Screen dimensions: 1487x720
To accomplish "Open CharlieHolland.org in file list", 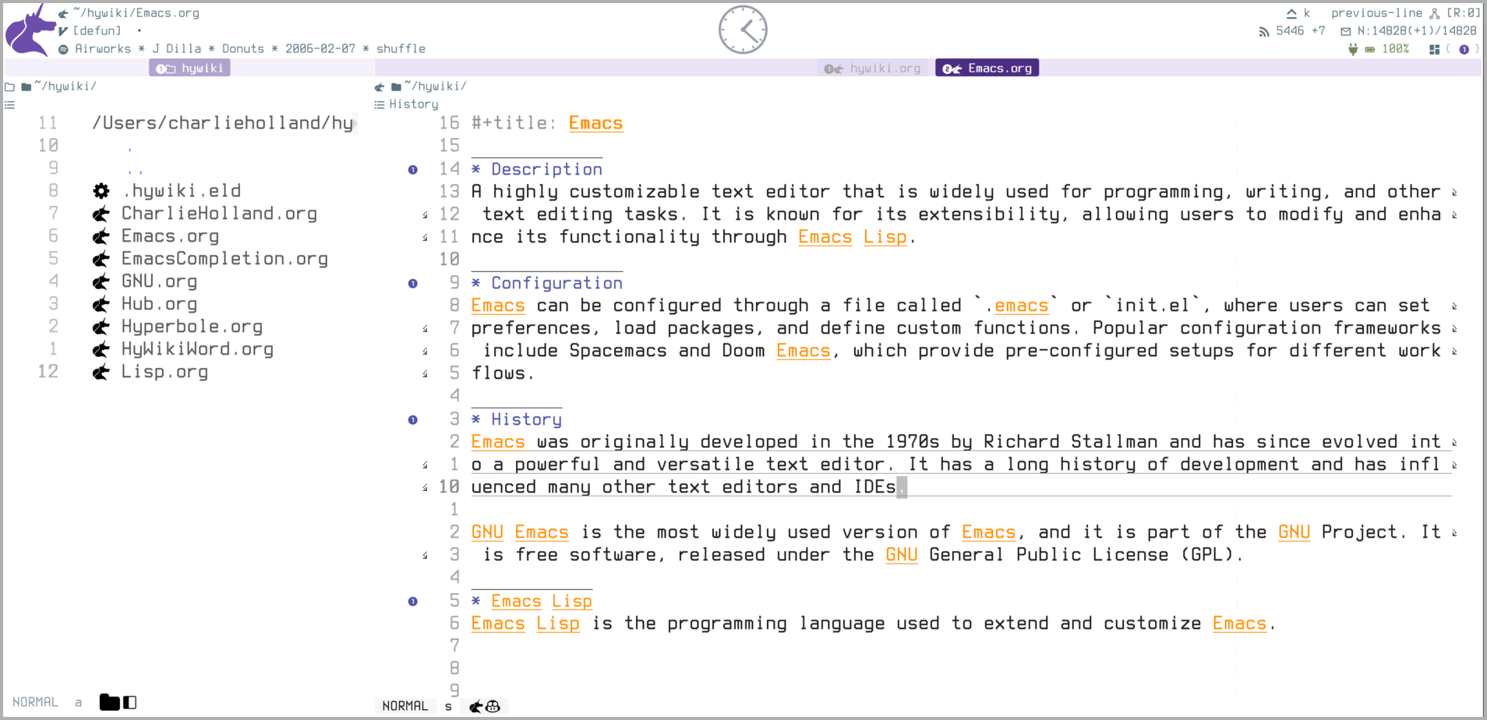I will 219,214.
